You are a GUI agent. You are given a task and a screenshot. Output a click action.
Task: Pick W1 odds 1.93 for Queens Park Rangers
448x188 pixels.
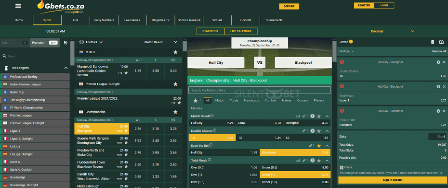pyautogui.click(x=138, y=141)
